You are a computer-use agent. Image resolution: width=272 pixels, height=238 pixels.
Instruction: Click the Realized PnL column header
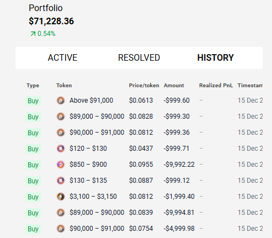tap(216, 86)
